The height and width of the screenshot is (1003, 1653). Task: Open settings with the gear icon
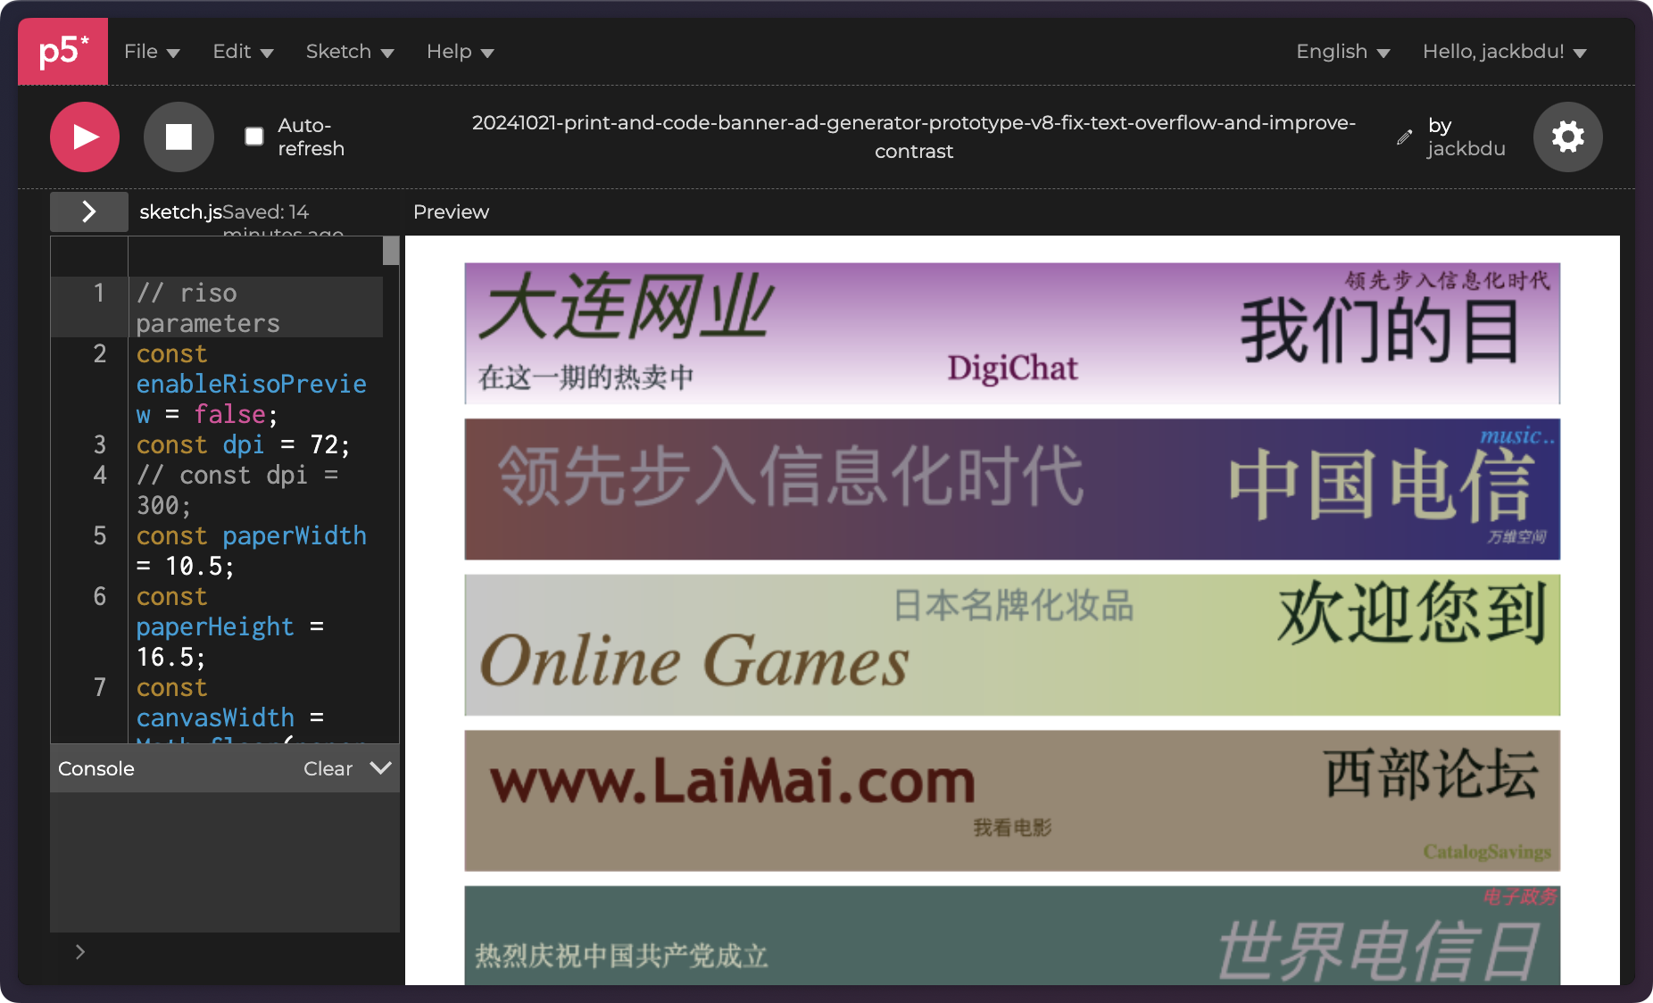[1567, 137]
